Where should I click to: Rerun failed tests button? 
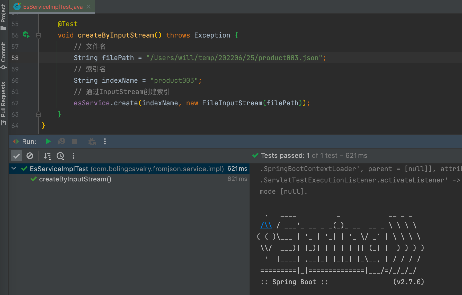click(x=61, y=141)
